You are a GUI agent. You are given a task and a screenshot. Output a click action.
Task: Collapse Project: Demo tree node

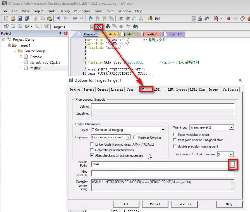coord(4,40)
